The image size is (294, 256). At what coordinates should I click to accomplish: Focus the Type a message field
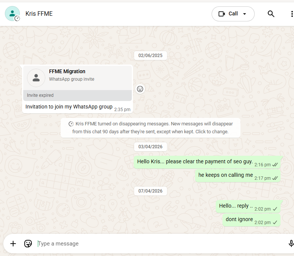tap(157, 244)
